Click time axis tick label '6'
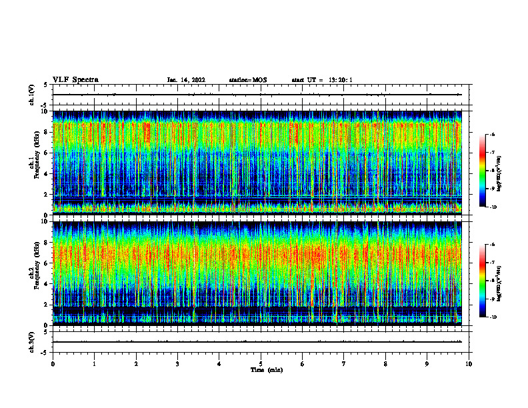This screenshot has width=528, height=408. click(x=303, y=364)
